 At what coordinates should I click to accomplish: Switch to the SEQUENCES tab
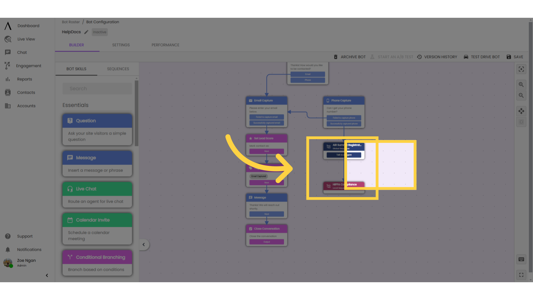pyautogui.click(x=118, y=69)
